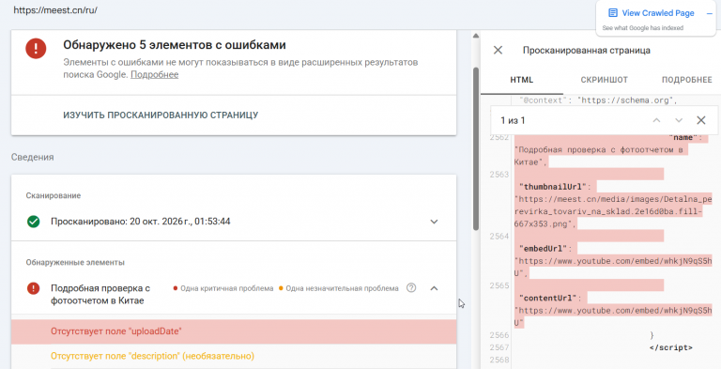The width and height of the screenshot is (721, 369).
Task: Click the Сканирование section label
Action: (x=54, y=195)
